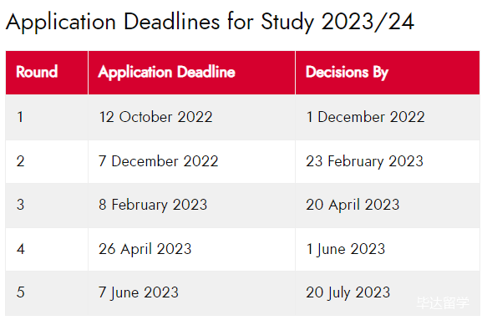The height and width of the screenshot is (320, 482).
Task: Click the 20 April 2023 decision date
Action: (x=353, y=205)
